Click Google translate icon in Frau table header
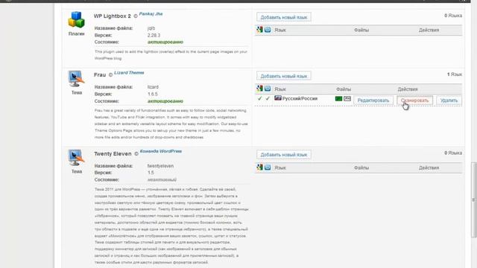Screen dimensions: 477x268 click(x=259, y=89)
